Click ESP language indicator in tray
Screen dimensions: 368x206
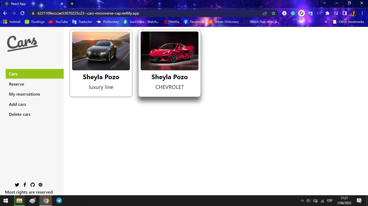tap(330, 201)
